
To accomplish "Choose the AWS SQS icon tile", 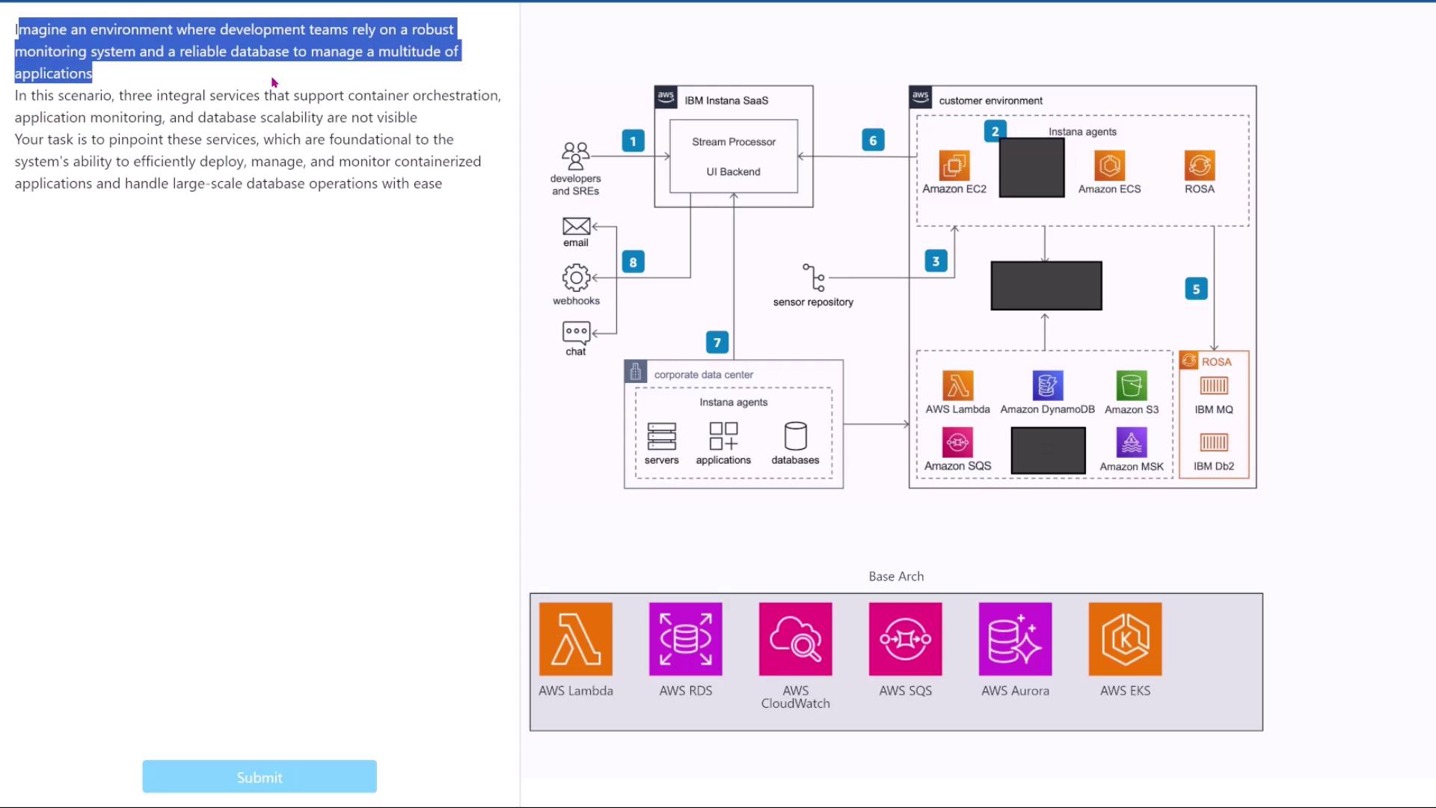I will [905, 639].
